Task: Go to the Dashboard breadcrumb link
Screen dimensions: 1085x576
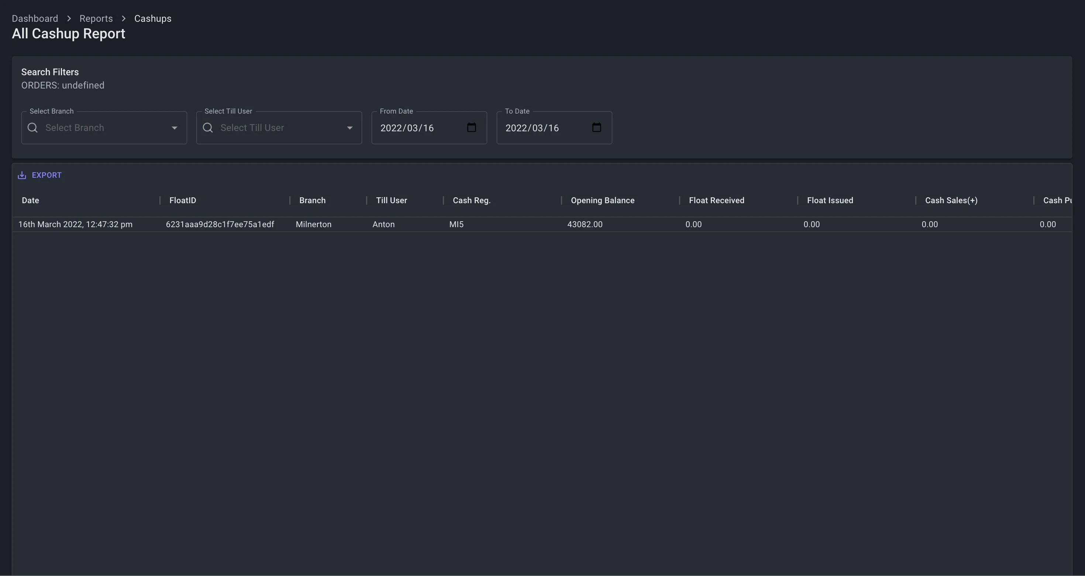Action: pos(35,18)
